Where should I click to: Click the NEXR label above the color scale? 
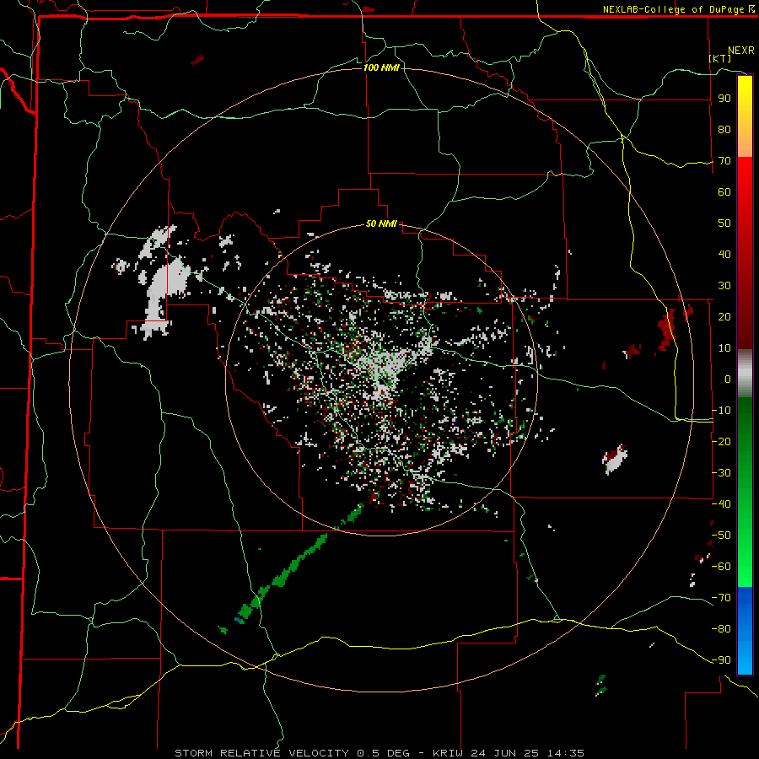click(741, 51)
